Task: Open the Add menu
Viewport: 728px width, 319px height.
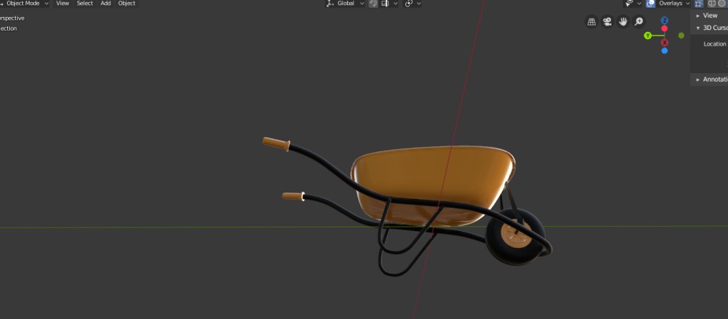Action: (105, 4)
